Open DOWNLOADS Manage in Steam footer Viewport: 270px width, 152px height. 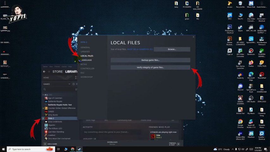click(x=112, y=143)
